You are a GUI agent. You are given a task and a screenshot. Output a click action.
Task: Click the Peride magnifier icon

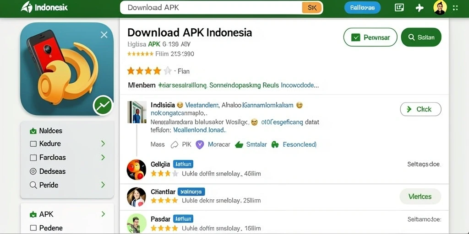pyautogui.click(x=33, y=185)
